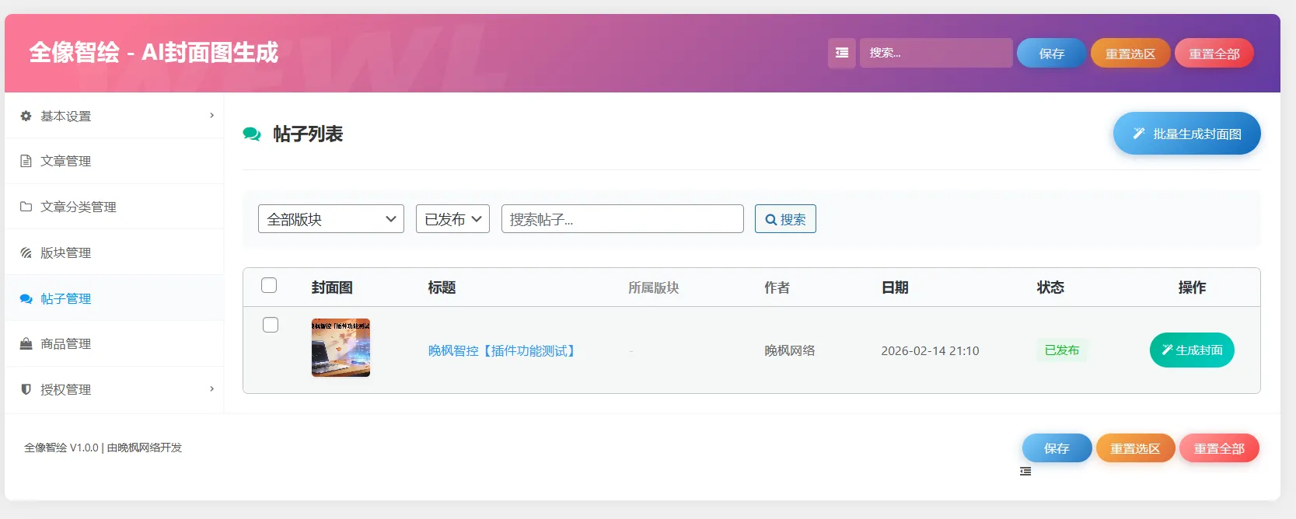Click the shopping bag icon beside 商品管理

coord(26,343)
